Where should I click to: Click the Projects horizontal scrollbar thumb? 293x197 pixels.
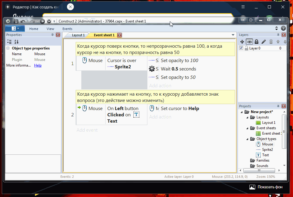pos(259,170)
